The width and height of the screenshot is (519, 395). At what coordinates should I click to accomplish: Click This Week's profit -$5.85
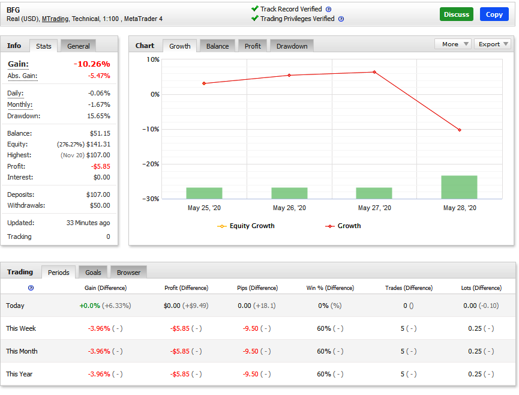pos(180,328)
